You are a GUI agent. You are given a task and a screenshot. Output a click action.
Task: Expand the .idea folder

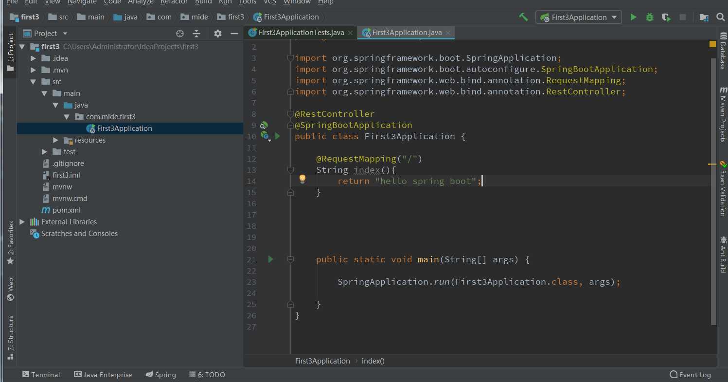click(33, 58)
